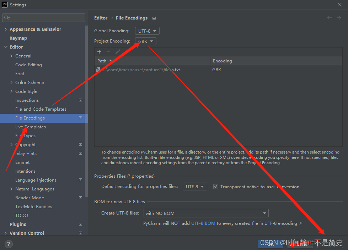Close the Settings dialog
Viewport: 348px width, 250px height.
point(340,5)
